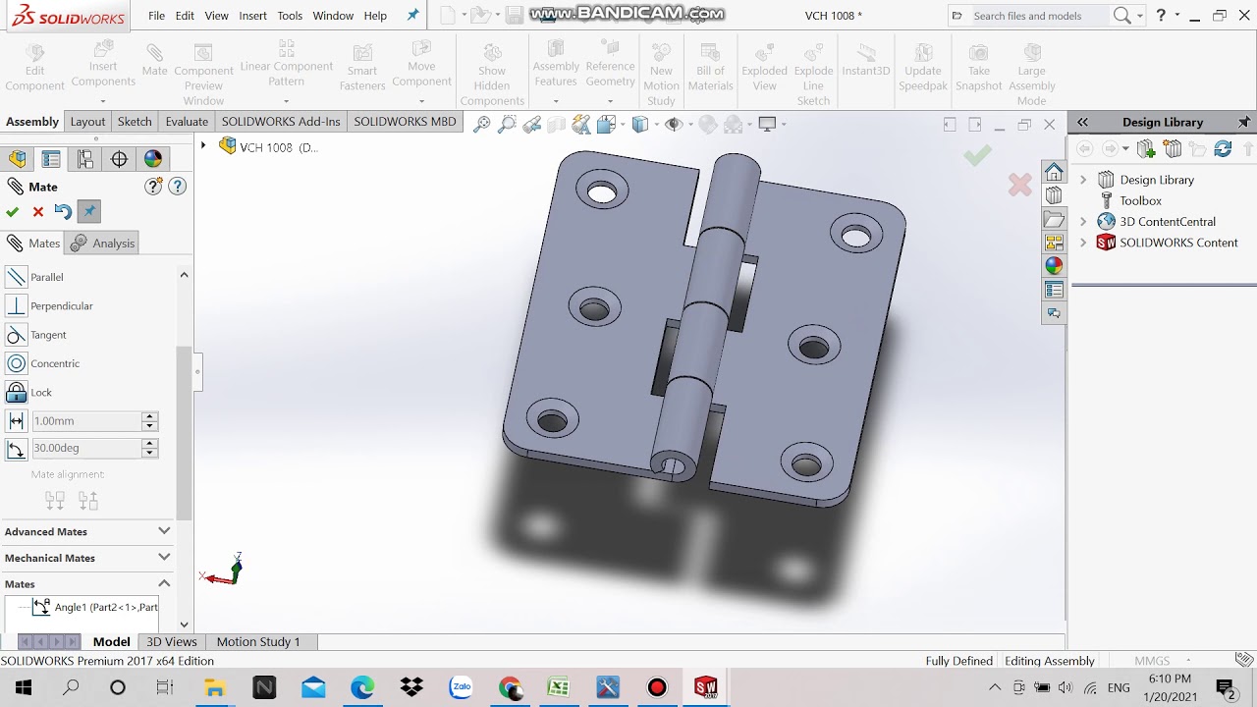Image resolution: width=1257 pixels, height=707 pixels.
Task: Click the angle value field 30.00deg
Action: pyautogui.click(x=85, y=448)
